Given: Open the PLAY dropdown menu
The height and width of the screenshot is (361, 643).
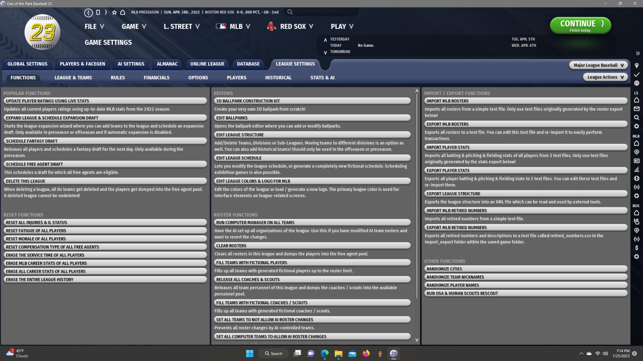Looking at the screenshot, I should 342,26.
